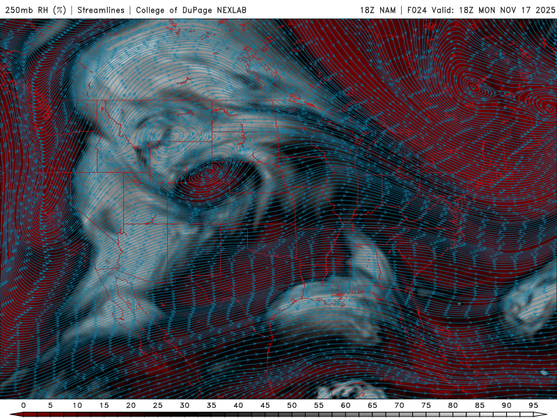Click the '80' label on color scale
This screenshot has height=418, width=557.
click(x=453, y=405)
